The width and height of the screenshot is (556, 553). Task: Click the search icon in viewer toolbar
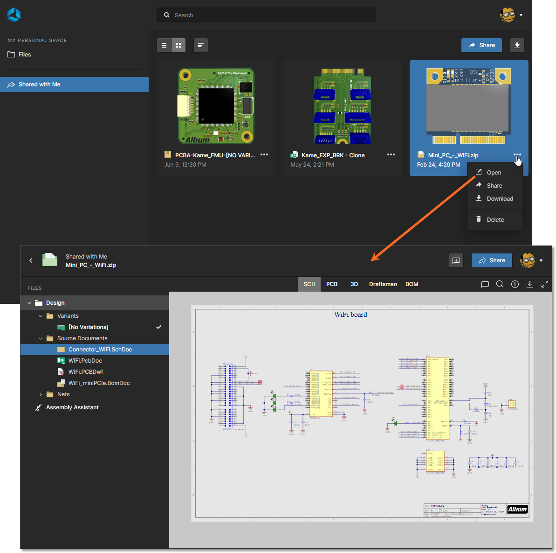(500, 284)
